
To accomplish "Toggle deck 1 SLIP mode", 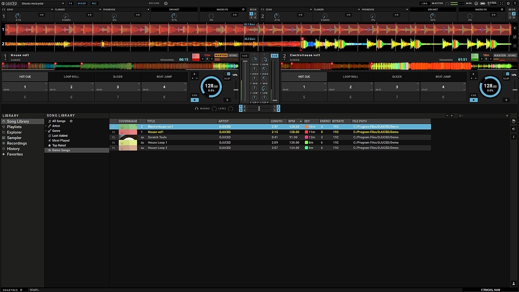I will pos(227,78).
